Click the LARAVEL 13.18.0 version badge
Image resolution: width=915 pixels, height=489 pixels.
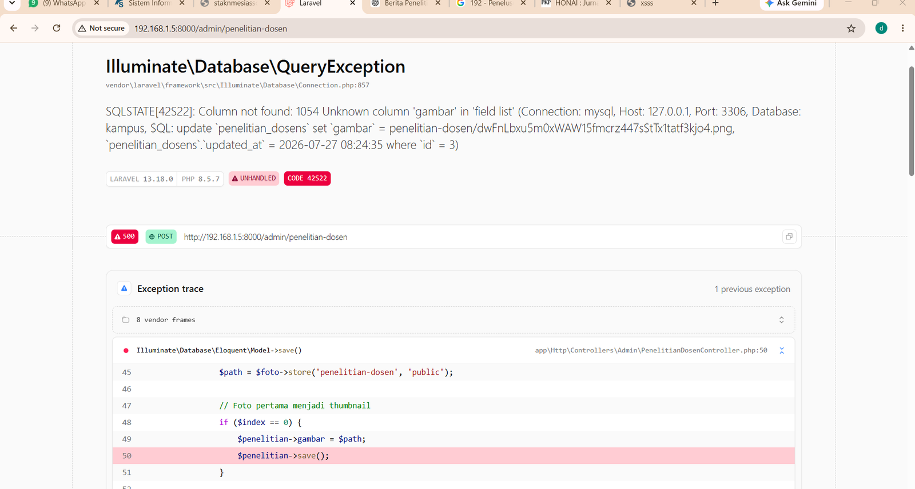pyautogui.click(x=141, y=179)
